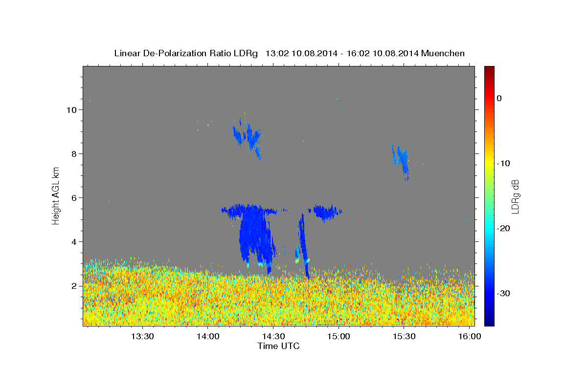Screen dimensions: 587x391
Task: Click the 'Height AGL km' y-axis label
Action: pyautogui.click(x=56, y=195)
